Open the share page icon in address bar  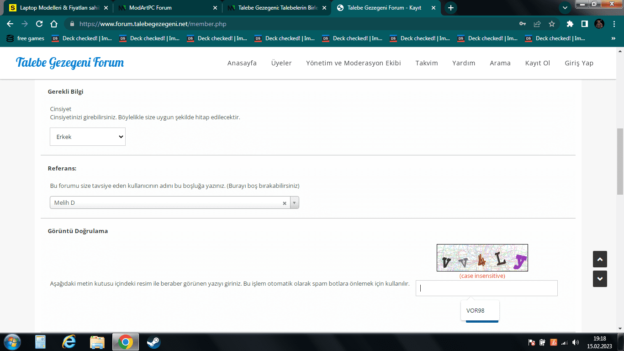pyautogui.click(x=537, y=24)
